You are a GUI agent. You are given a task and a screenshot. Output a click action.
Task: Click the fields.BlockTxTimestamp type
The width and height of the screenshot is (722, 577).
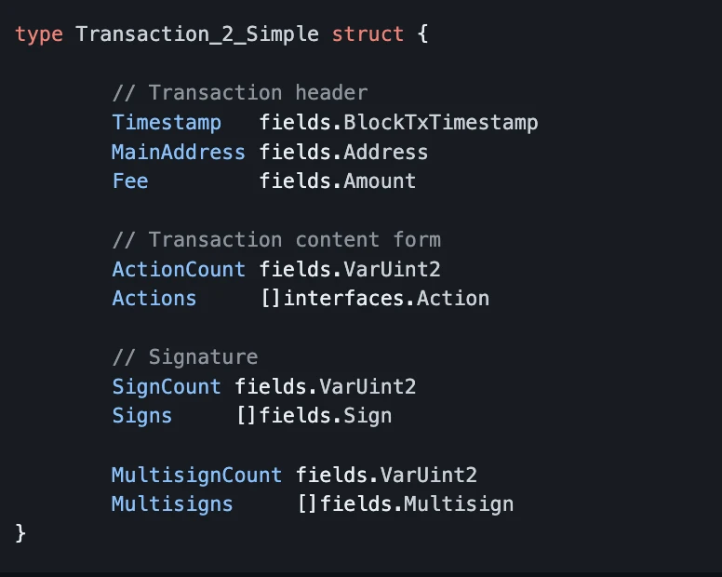(398, 123)
